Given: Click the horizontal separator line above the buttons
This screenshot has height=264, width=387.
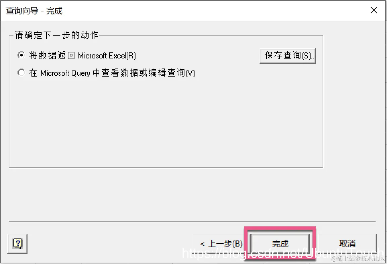Looking at the screenshot, I should click(x=192, y=221).
